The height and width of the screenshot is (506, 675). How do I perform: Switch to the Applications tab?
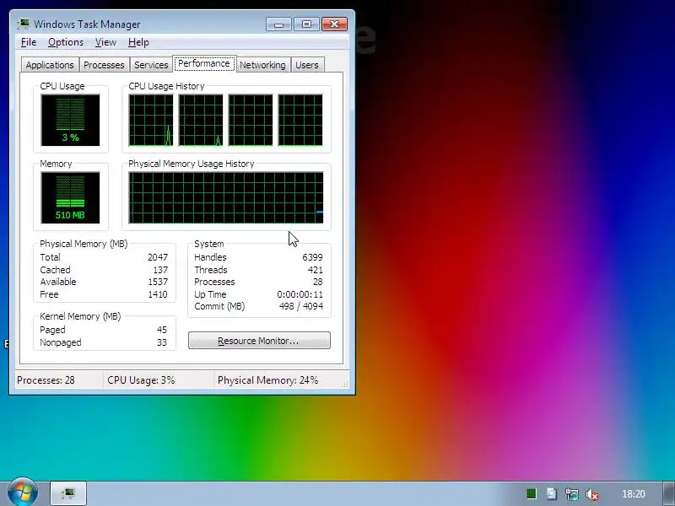(50, 65)
